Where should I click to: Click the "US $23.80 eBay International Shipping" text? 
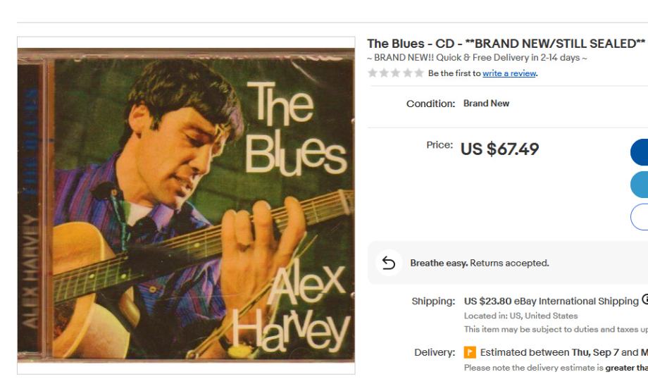[x=551, y=301]
